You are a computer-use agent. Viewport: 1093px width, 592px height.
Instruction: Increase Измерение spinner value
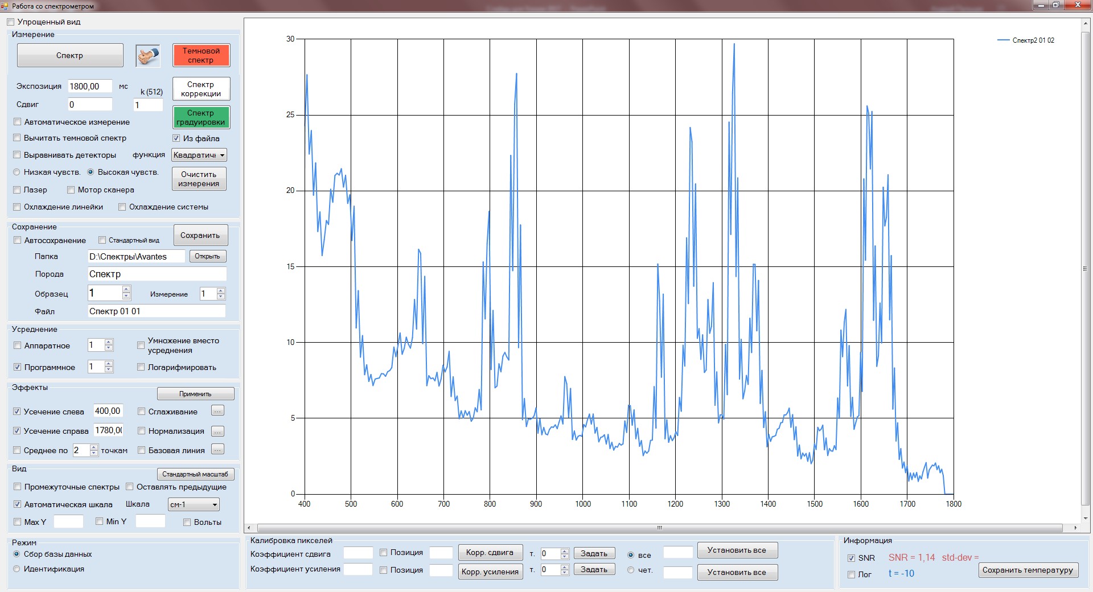221,290
